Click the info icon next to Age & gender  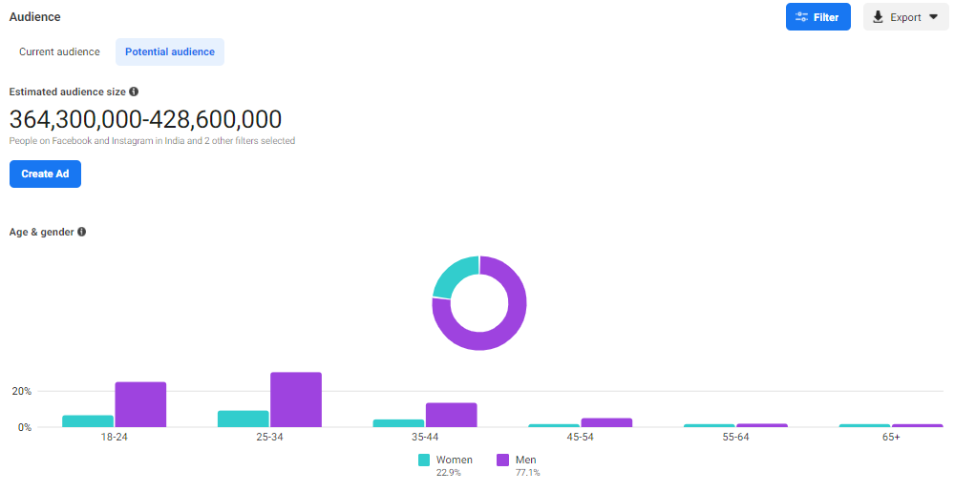[82, 232]
